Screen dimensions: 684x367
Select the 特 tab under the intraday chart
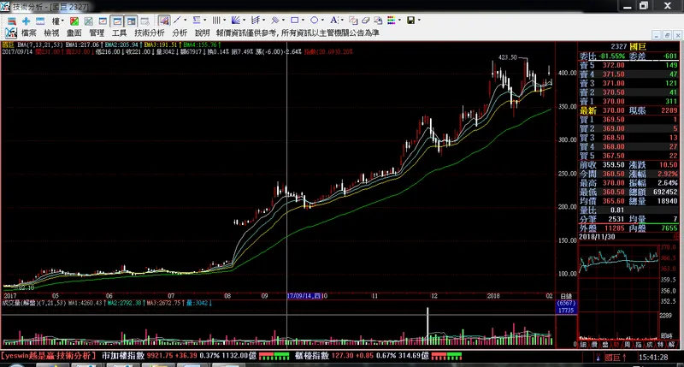pos(660,344)
